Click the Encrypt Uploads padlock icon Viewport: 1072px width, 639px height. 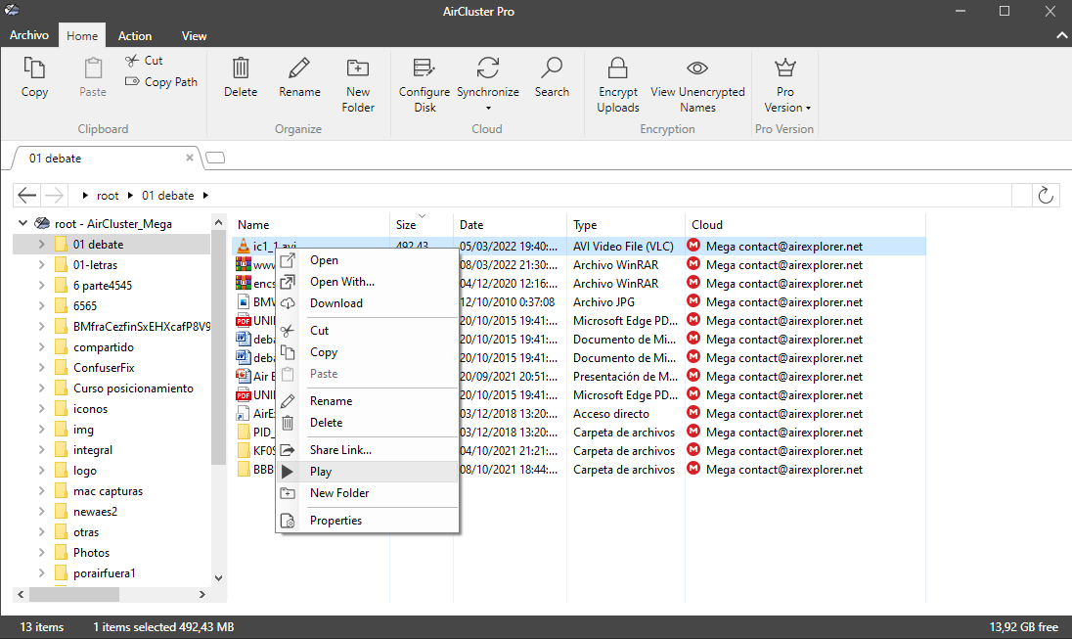click(618, 68)
